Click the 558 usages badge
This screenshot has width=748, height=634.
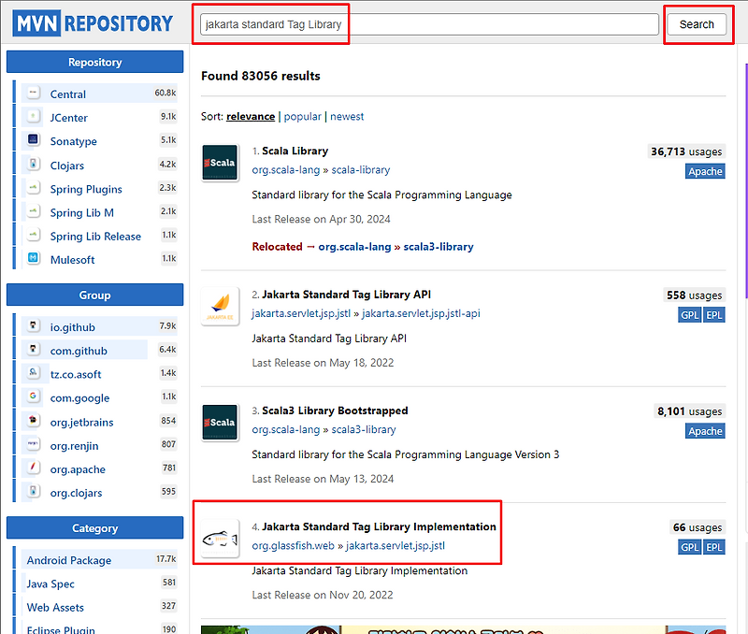694,295
